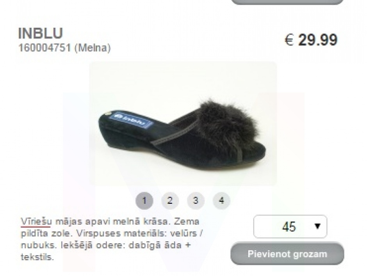Screen dimensions: 367x276
Task: Click the price 29.99
Action: coord(318,40)
